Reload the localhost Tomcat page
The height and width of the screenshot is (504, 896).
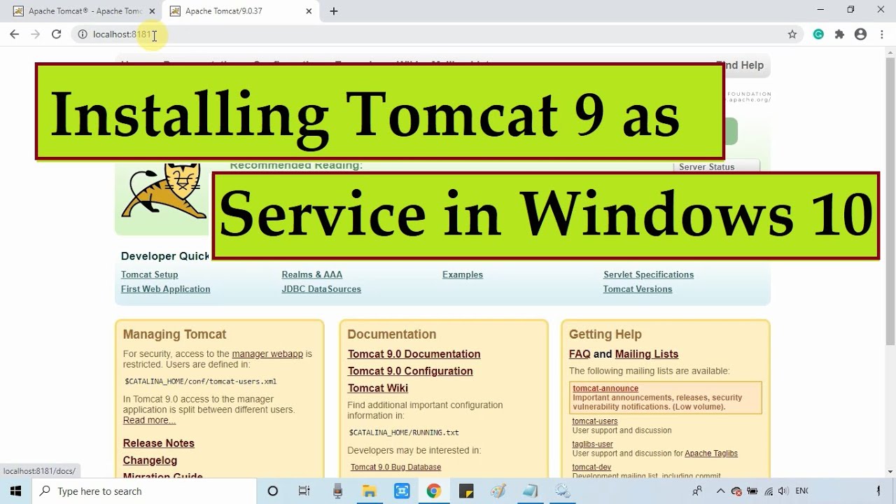(57, 34)
